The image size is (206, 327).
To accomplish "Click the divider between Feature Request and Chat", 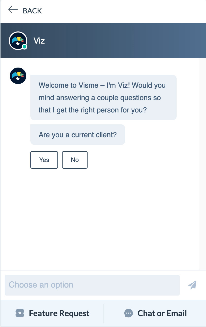I will (103, 313).
